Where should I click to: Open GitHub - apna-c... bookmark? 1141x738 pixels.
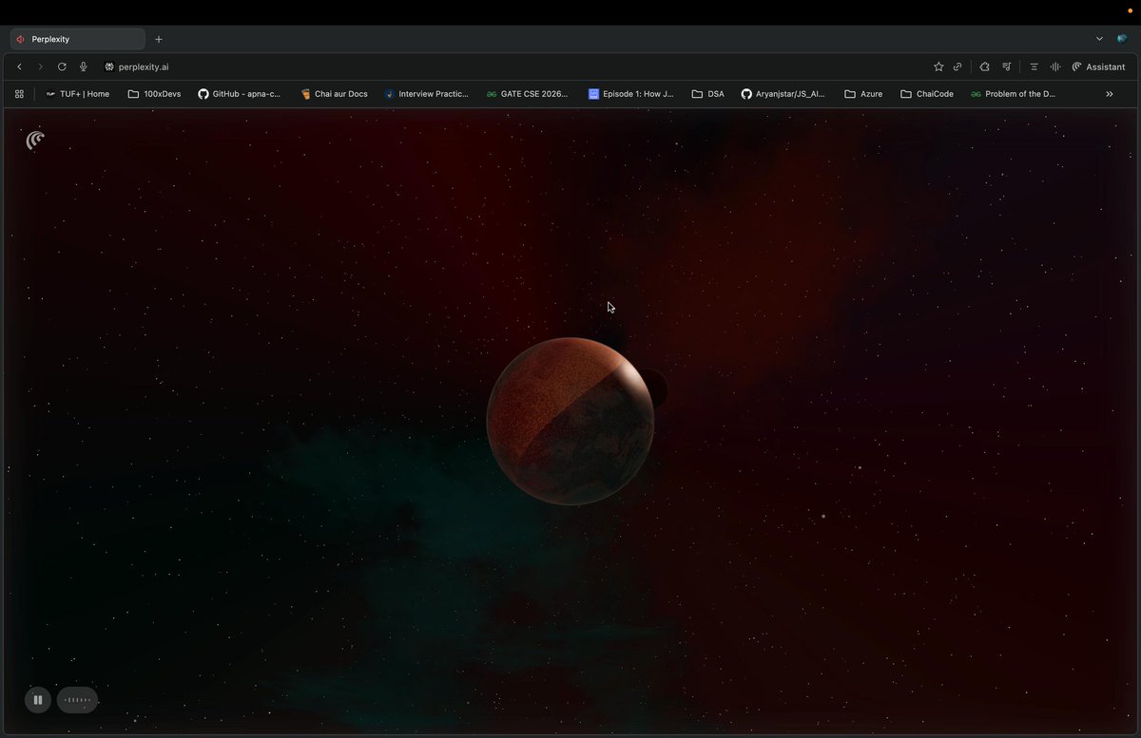point(239,94)
